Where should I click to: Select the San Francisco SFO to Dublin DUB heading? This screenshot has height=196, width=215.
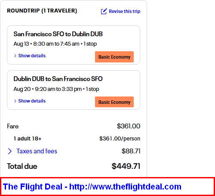pyautogui.click(x=58, y=34)
